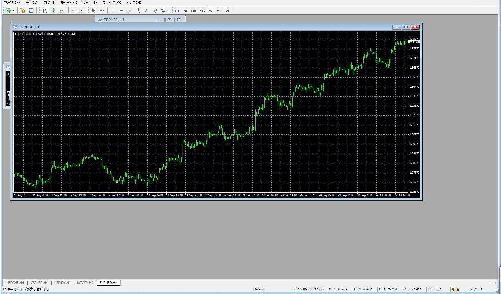Open the Market Watch star-folder icon
Viewport: 501px width, 294px height.
click(23, 10)
